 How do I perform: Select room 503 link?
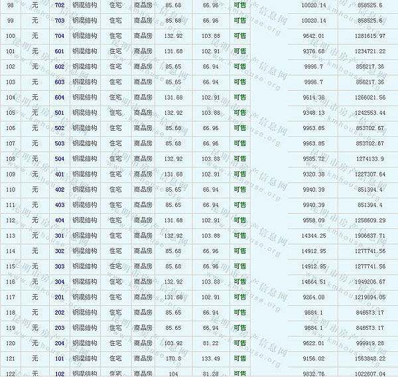pos(60,143)
